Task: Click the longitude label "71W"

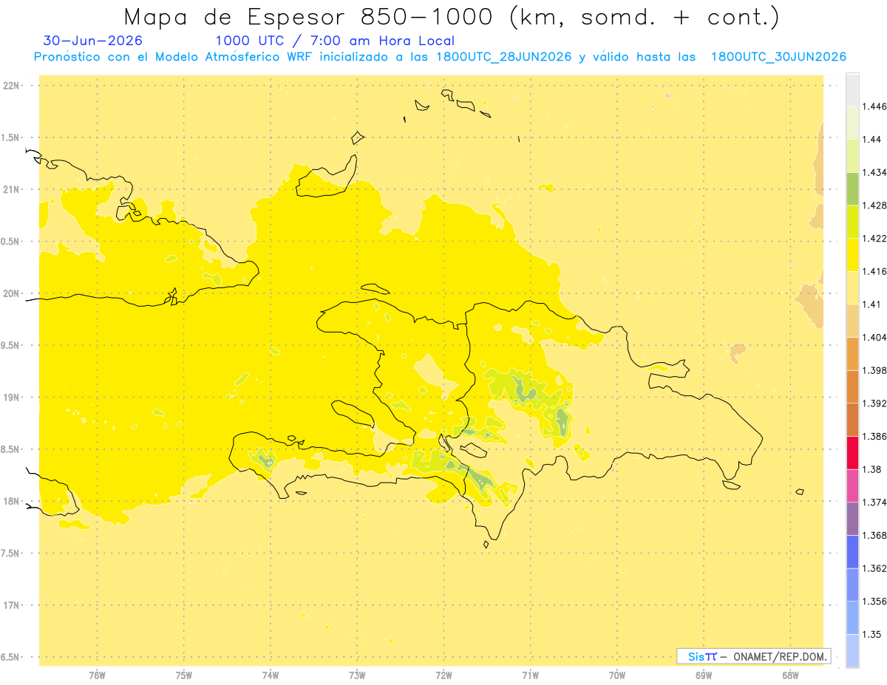Action: tap(530, 675)
